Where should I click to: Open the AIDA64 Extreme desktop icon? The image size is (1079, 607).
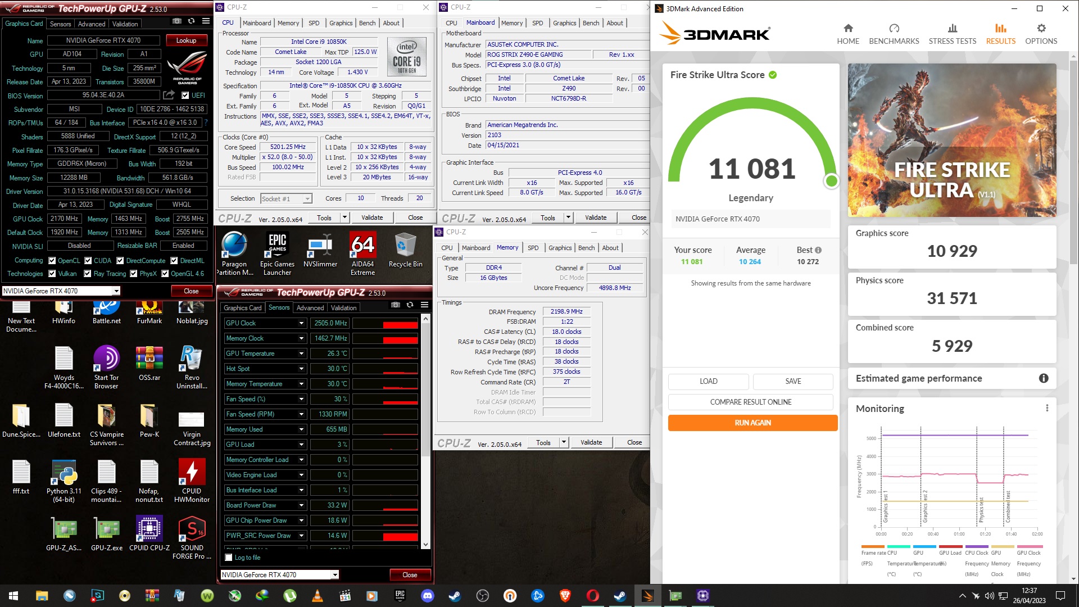[363, 253]
